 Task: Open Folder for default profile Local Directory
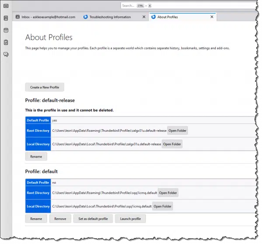click(162, 206)
